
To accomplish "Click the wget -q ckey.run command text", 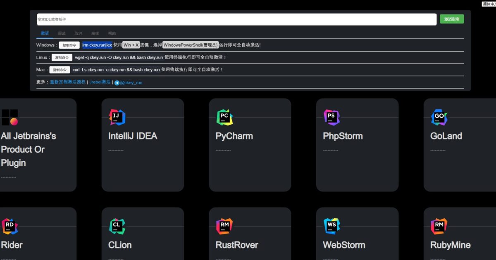I will (x=119, y=57).
